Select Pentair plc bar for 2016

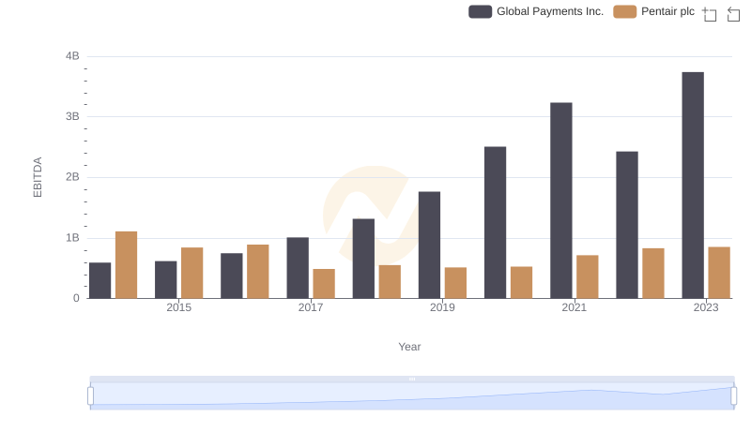pyautogui.click(x=257, y=272)
